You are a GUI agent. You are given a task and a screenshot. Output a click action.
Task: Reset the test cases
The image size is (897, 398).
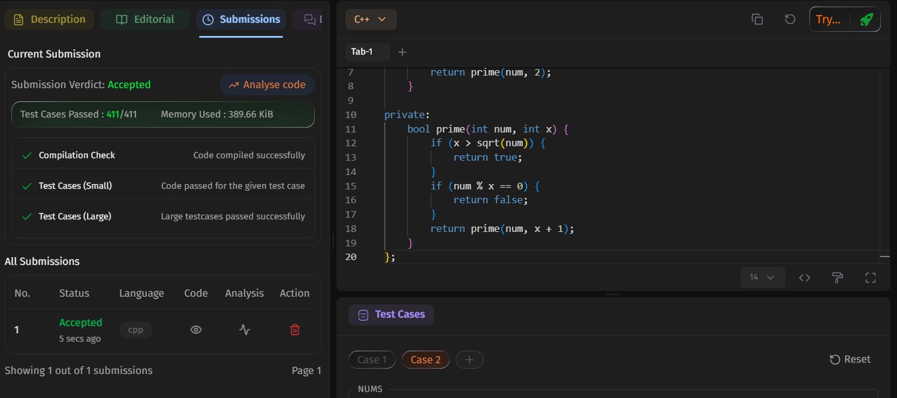click(850, 359)
